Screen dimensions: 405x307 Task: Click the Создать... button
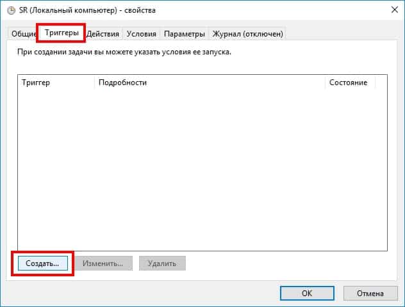click(x=43, y=263)
